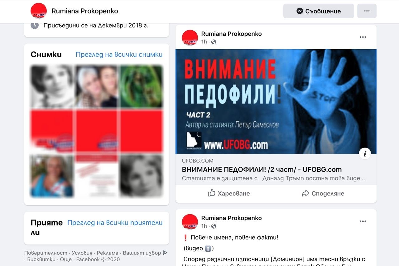Viewport: 399px width, 266px height.
Task: Open Преглед на всички приятели link
Action: pyautogui.click(x=115, y=223)
